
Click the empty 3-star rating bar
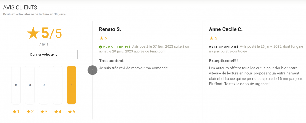pos(44,85)
